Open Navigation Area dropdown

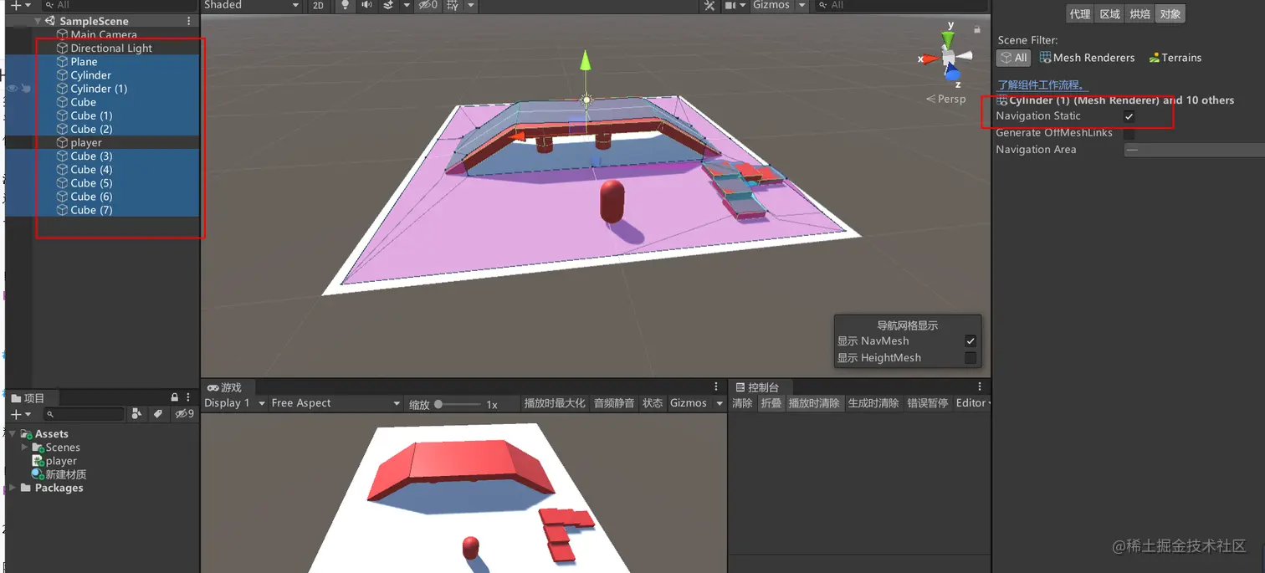[x=1194, y=150]
